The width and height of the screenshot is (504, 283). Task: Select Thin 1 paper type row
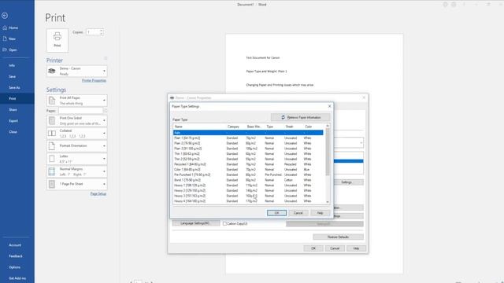point(248,154)
